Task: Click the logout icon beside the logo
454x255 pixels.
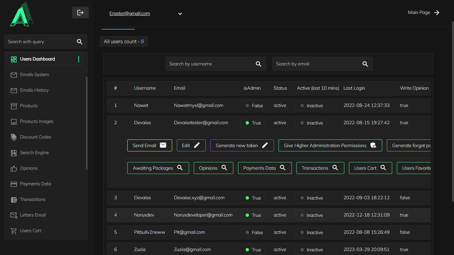Action: click(x=80, y=13)
